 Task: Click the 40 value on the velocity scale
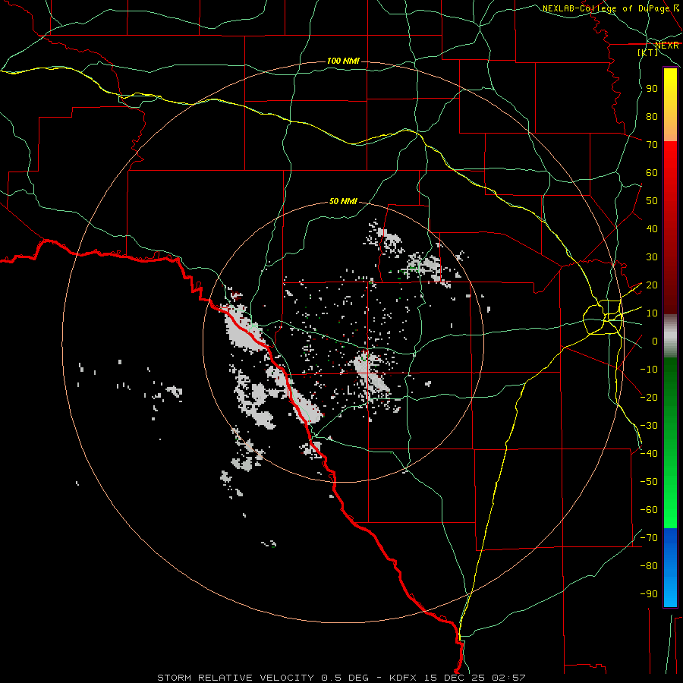coord(652,228)
